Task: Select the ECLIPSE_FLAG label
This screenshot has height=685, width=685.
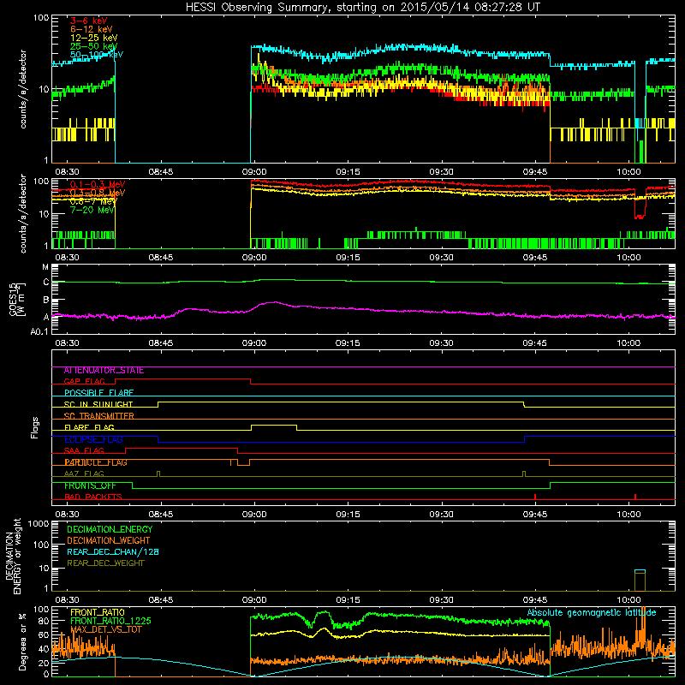Action: pyautogui.click(x=93, y=439)
